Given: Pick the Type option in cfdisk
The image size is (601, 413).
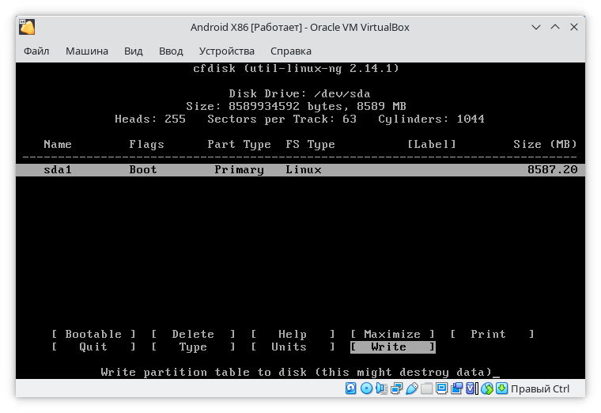Looking at the screenshot, I should click(x=193, y=347).
